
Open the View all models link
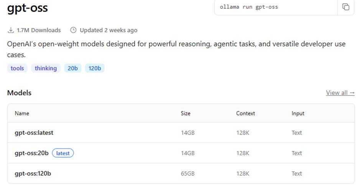340,93
